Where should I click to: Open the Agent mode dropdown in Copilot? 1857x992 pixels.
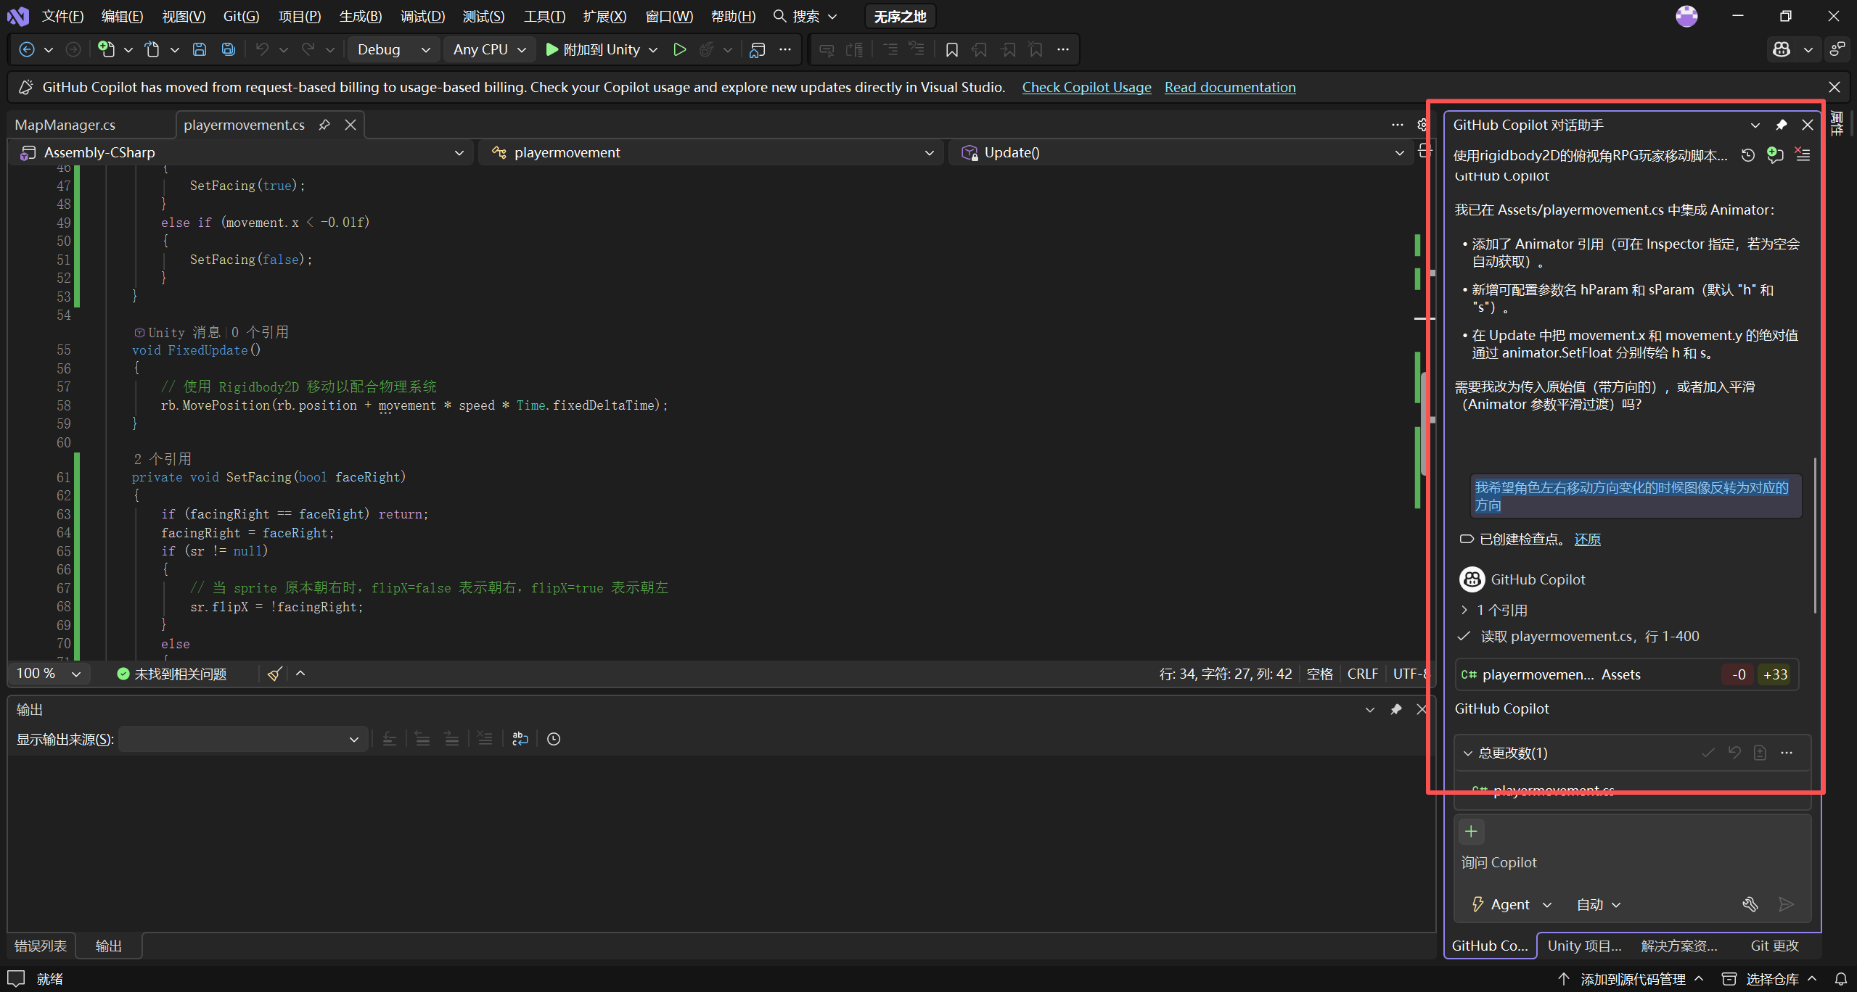1511,904
